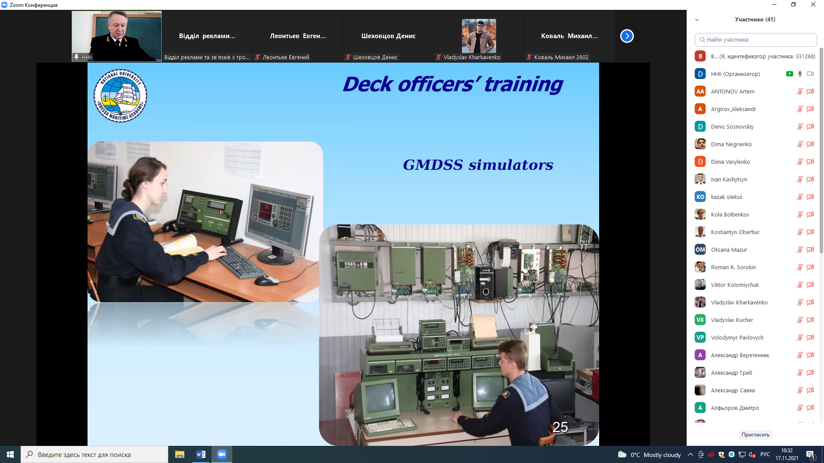Image resolution: width=824 pixels, height=463 pixels.
Task: Click the camera icon for ННІІ organizer
Action: point(810,74)
